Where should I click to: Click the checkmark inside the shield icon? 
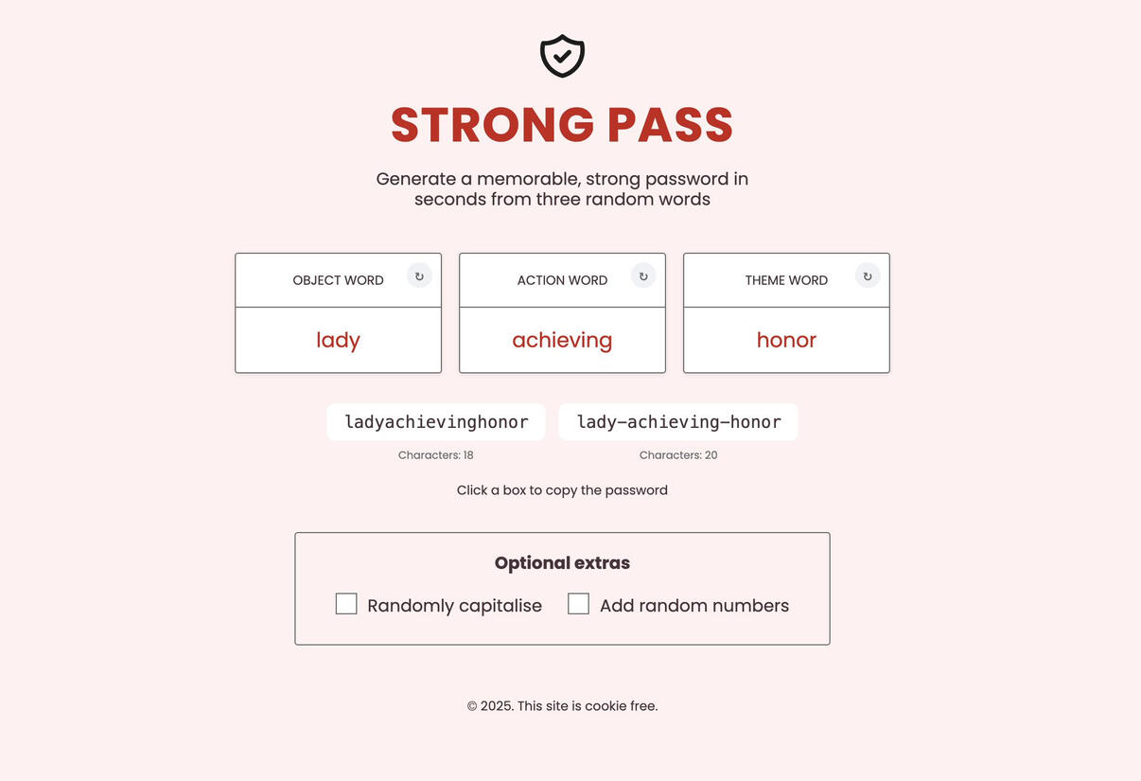562,57
